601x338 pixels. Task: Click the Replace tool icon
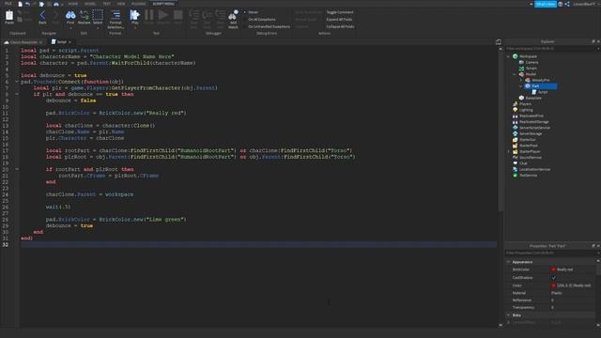[84, 15]
